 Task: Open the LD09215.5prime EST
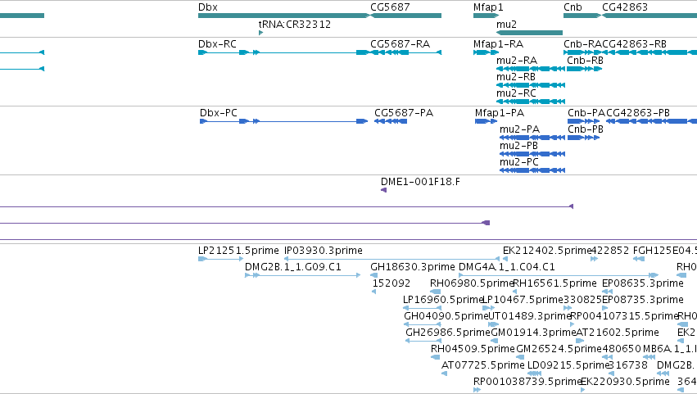[x=534, y=374]
